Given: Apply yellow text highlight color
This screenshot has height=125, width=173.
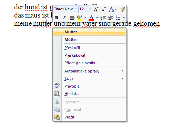Looking at the screenshot, I should (80, 18).
